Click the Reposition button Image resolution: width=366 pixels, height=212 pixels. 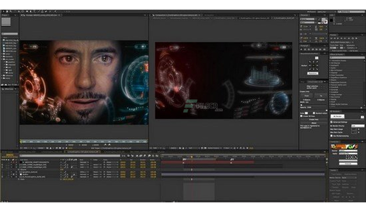(x=313, y=73)
